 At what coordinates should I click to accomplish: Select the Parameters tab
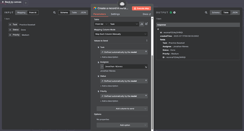99,14
